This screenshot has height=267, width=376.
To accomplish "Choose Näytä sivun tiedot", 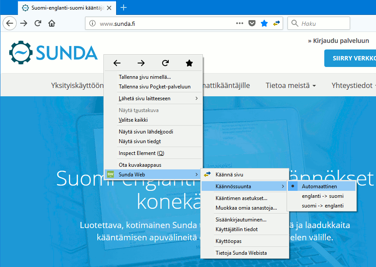I will 153,141.
